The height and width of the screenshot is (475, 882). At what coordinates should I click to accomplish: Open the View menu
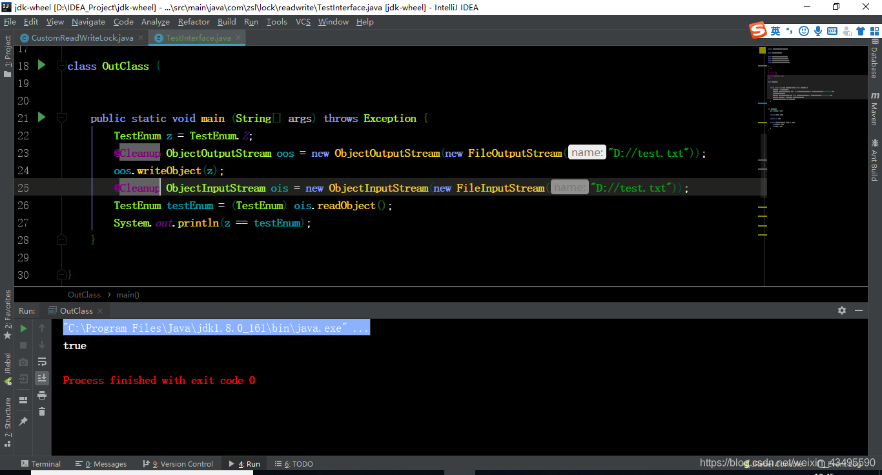[56, 22]
